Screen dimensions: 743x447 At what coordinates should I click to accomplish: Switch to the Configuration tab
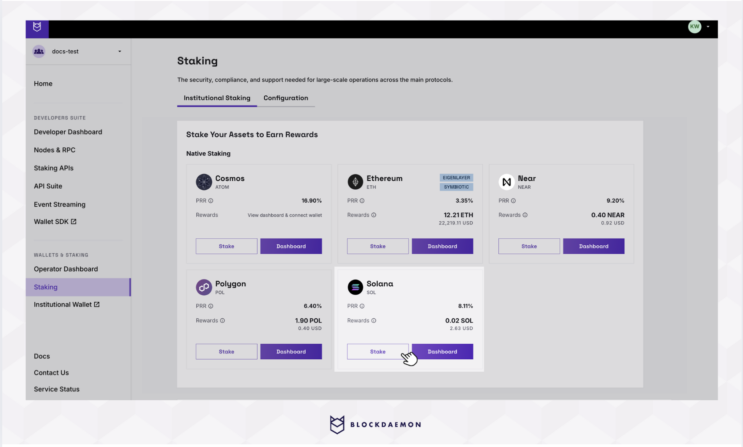tap(286, 98)
